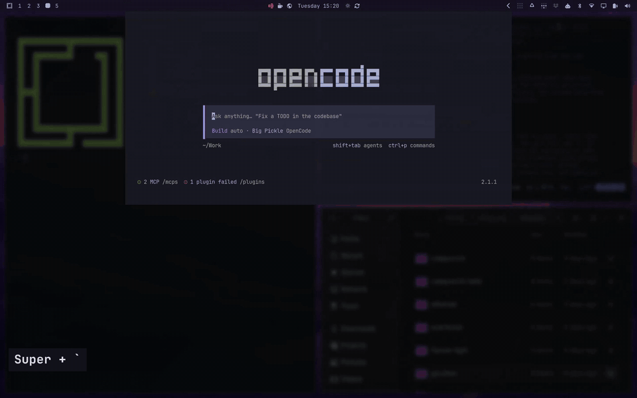The image size is (637, 398).
Task: Click the OpenCode provider label in the prompt box
Action: pyautogui.click(x=299, y=131)
